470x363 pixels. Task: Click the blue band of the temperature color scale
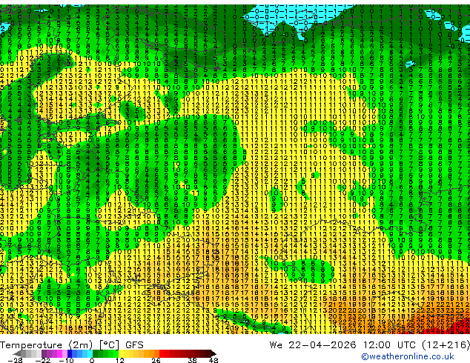click(x=80, y=353)
